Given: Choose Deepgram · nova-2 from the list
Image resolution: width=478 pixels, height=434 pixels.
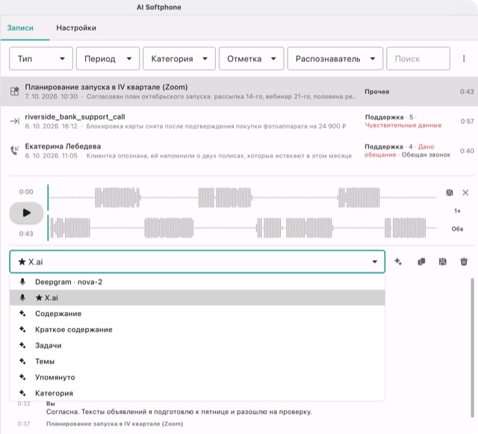Looking at the screenshot, I should pyautogui.click(x=197, y=282).
